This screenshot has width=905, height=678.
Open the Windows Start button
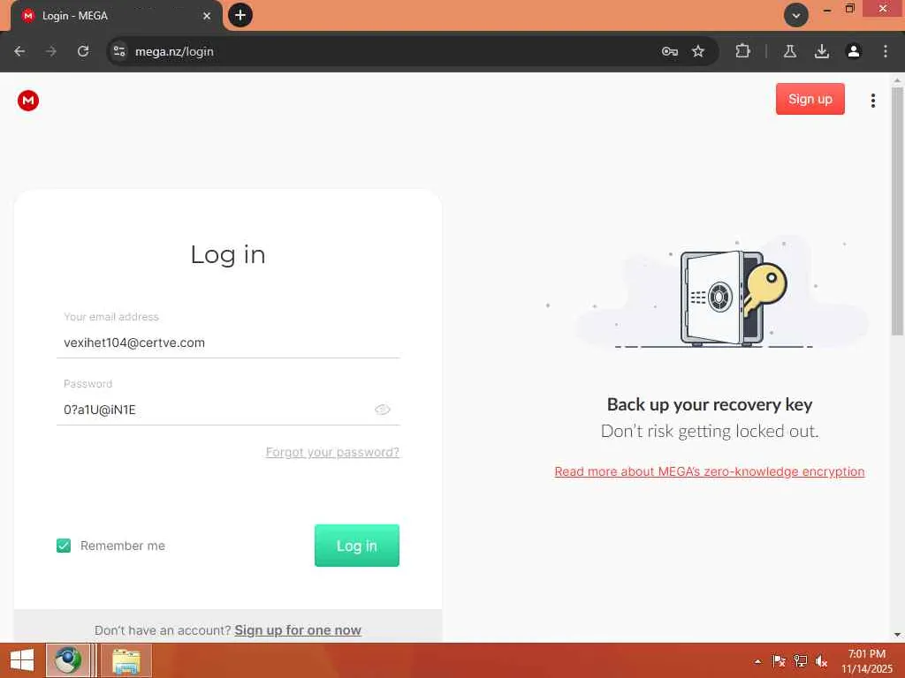tap(22, 660)
